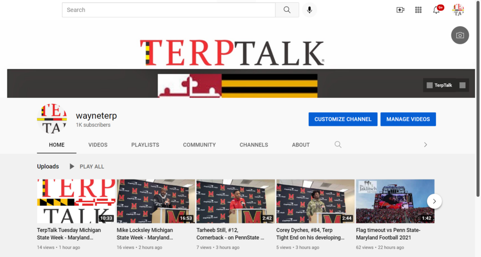This screenshot has width=481, height=257.
Task: Click '14 views • 1 hour ago' text
Action: [x=59, y=247]
